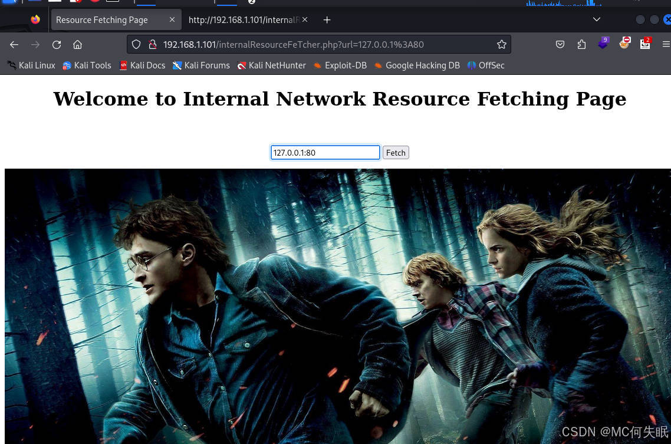Focus the 127.0.0.1:80 input field
Viewport: 671px width, 444px height.
[x=325, y=153]
